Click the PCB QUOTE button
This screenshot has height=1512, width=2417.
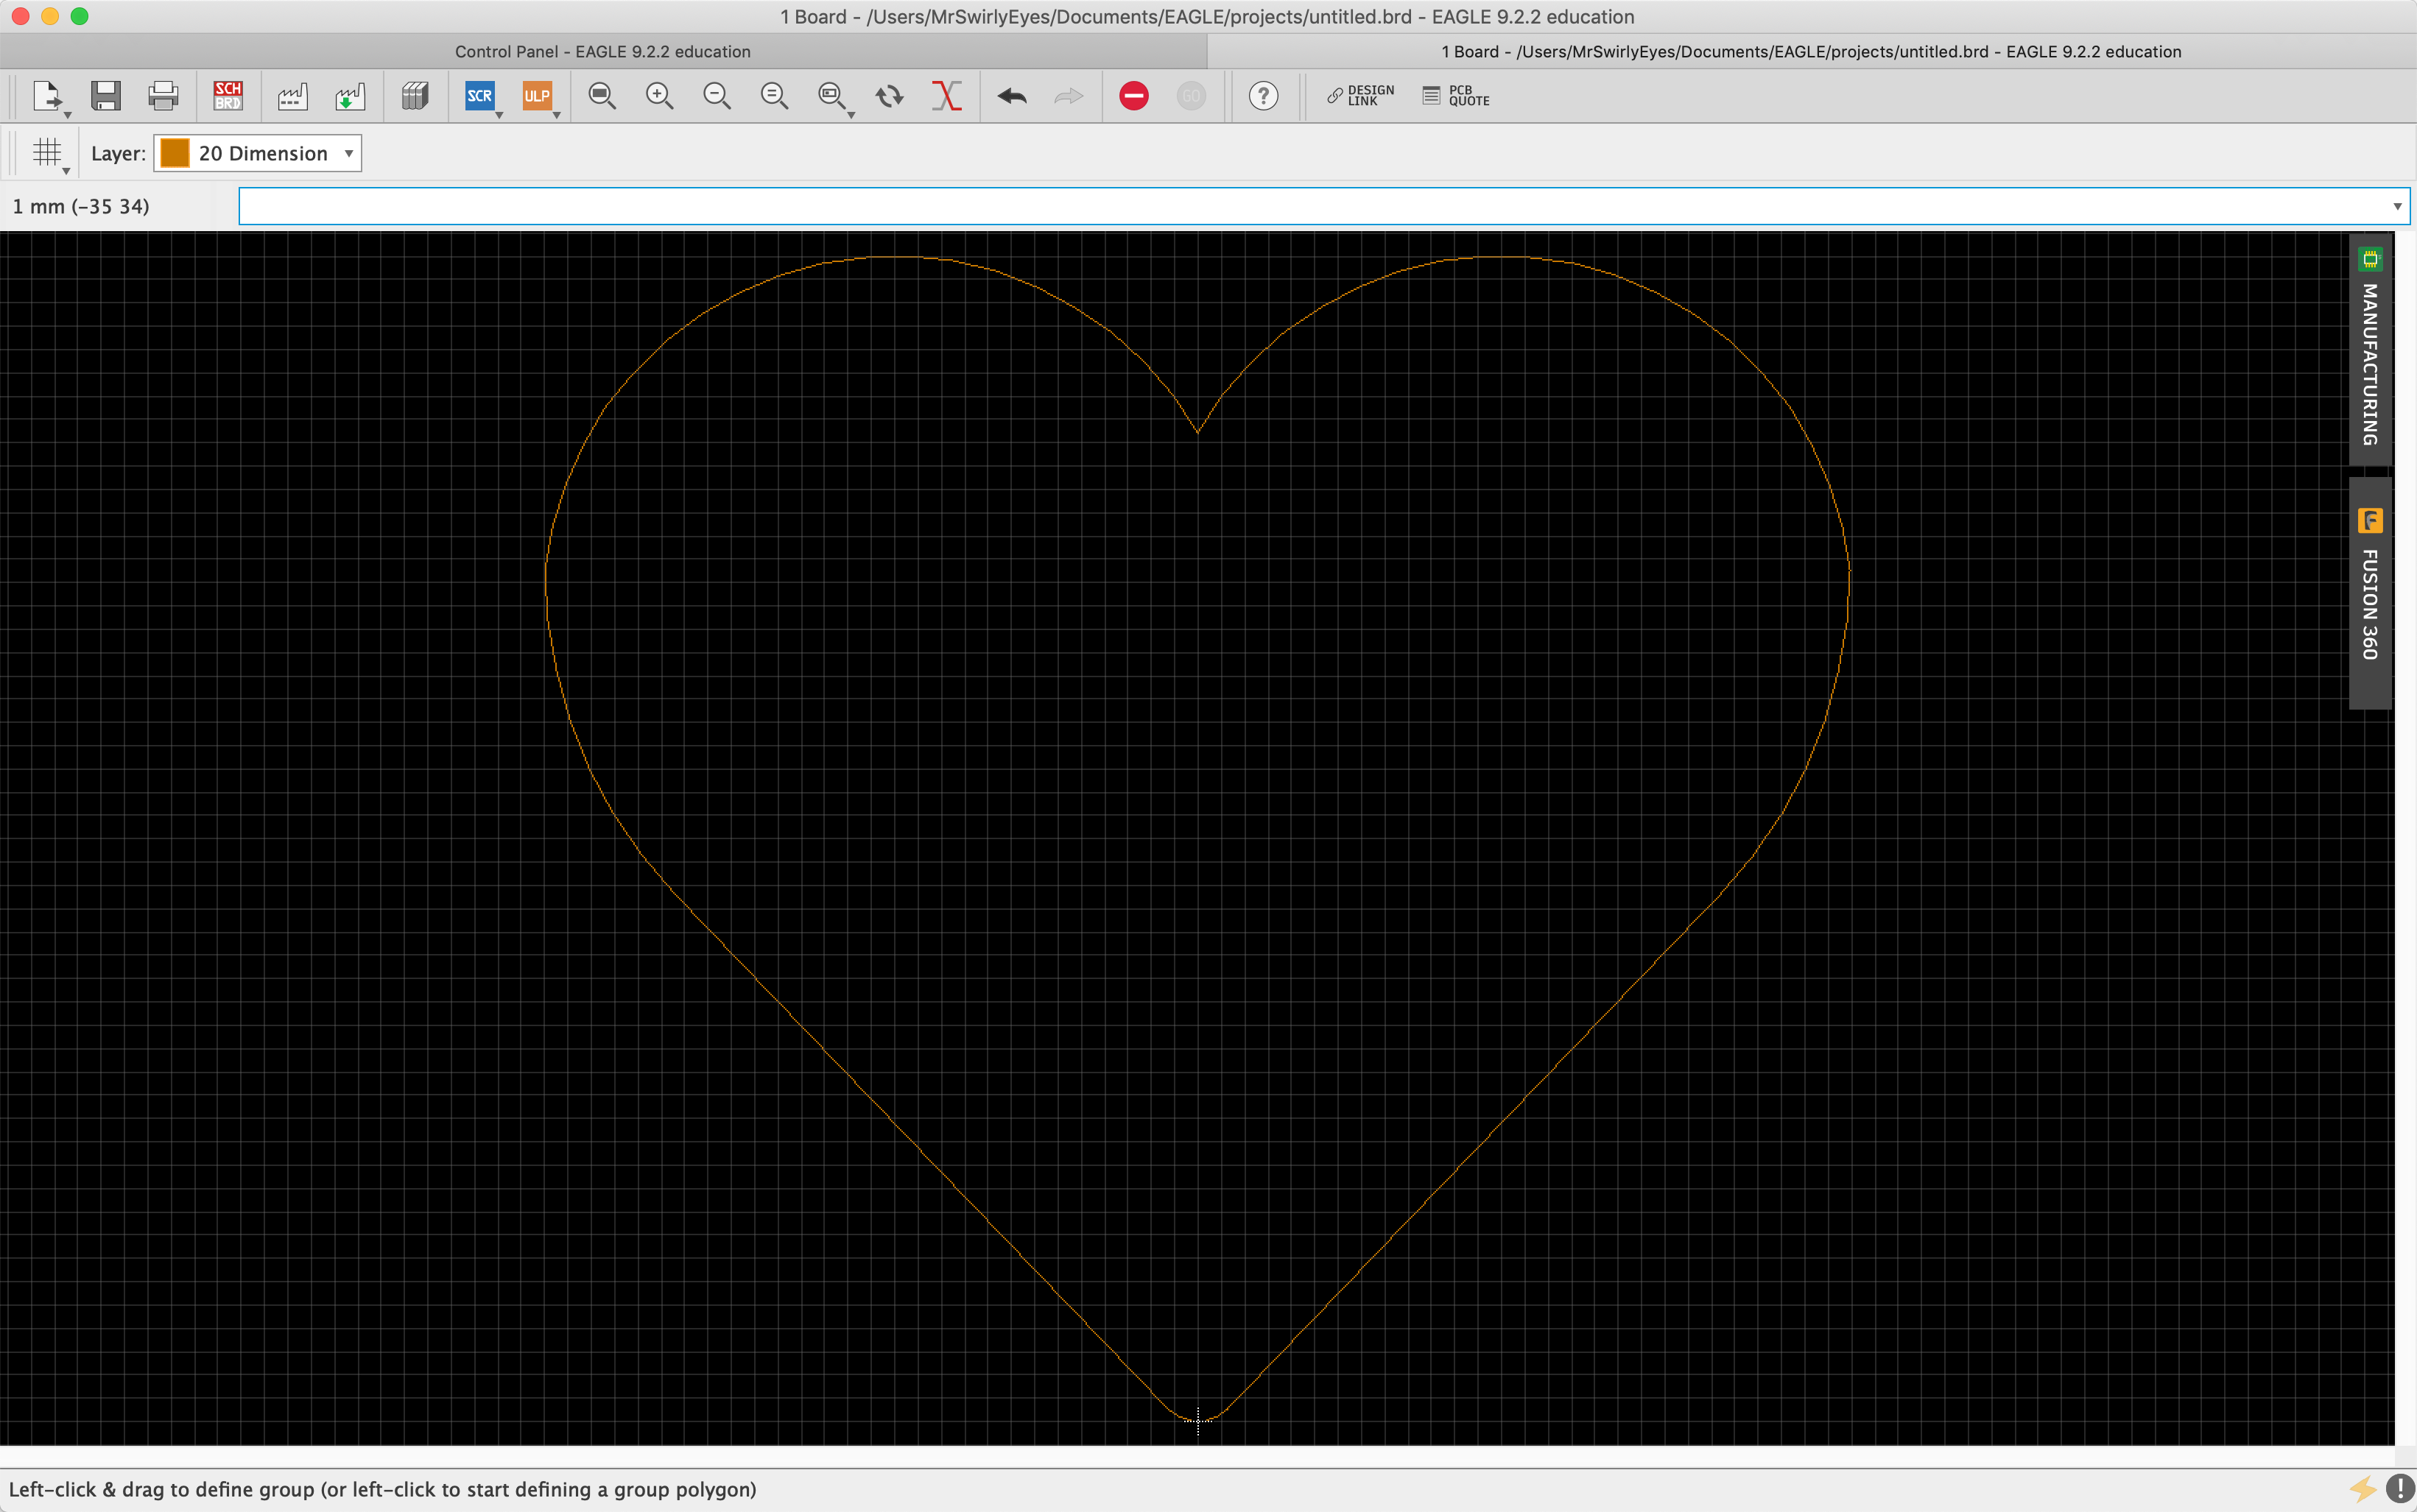point(1457,96)
